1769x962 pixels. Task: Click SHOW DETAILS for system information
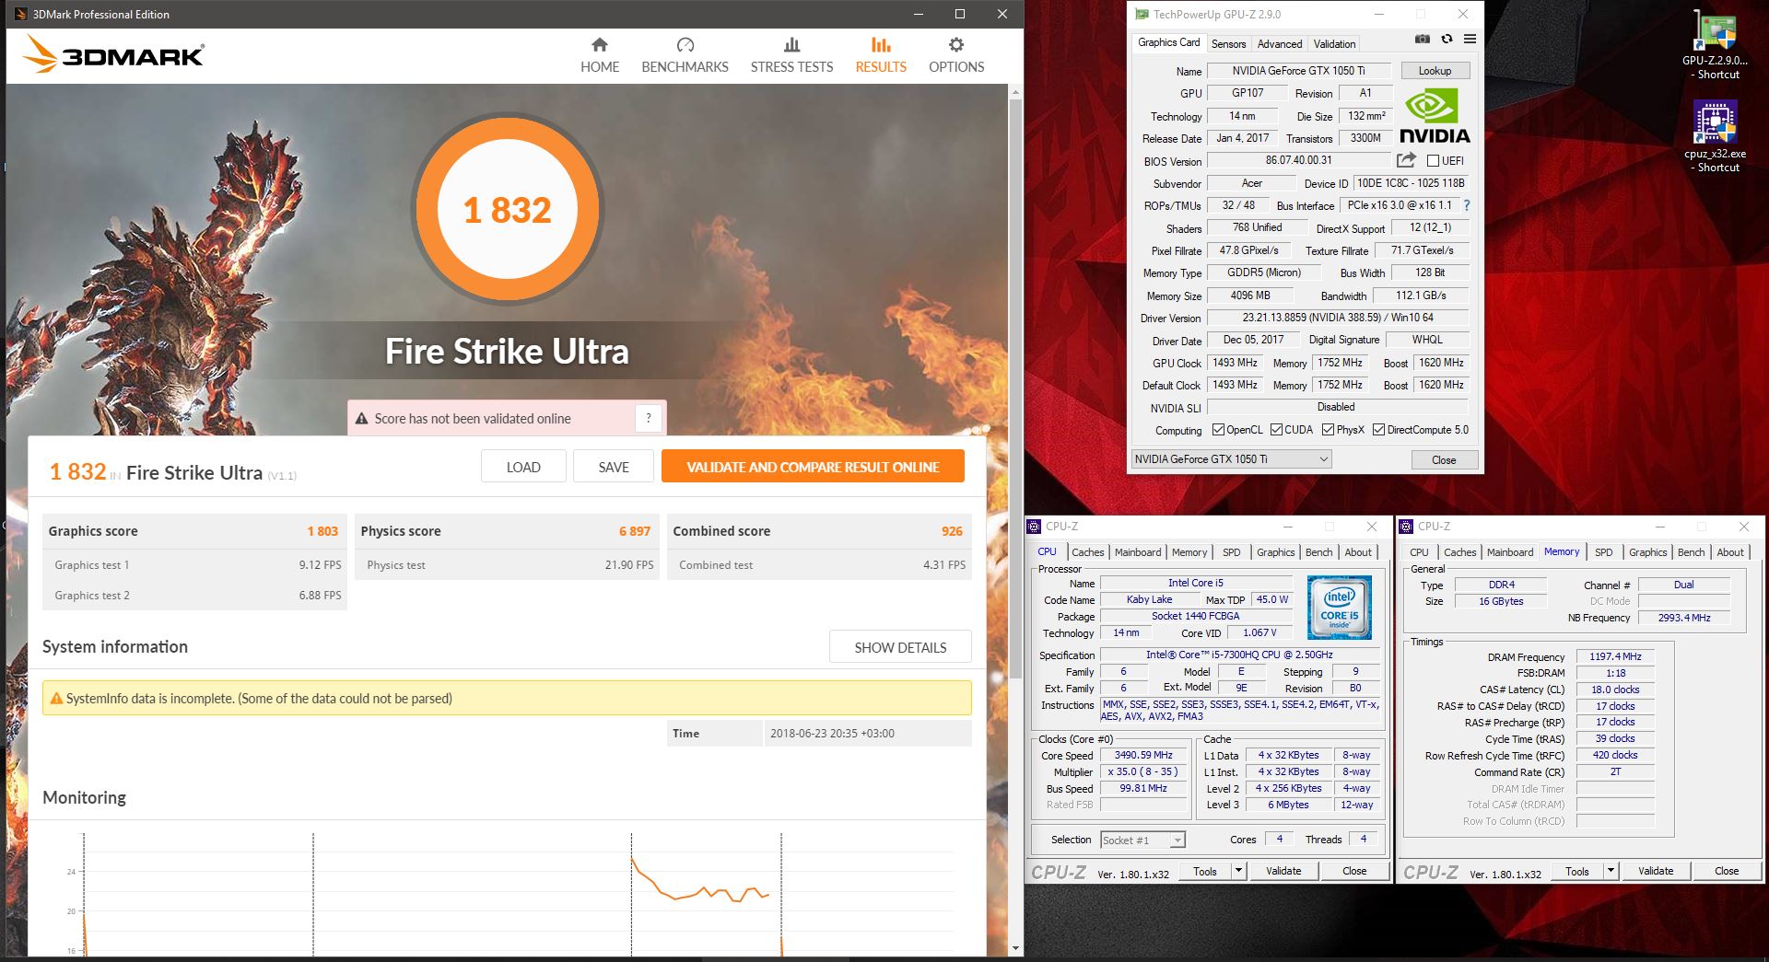[900, 647]
